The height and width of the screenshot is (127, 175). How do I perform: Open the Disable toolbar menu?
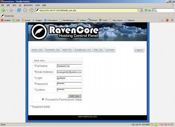(x=6, y=20)
